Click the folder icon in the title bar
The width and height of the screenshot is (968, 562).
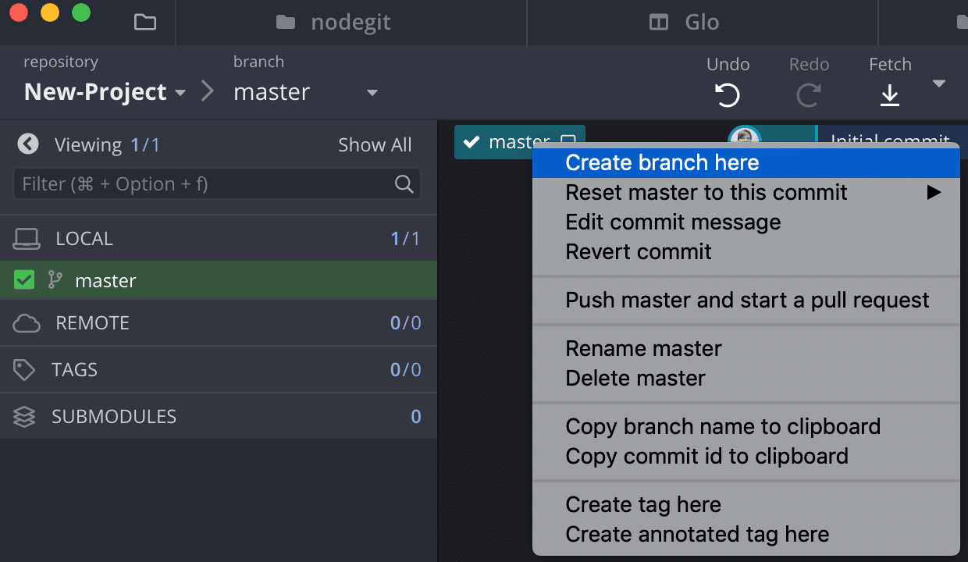pos(145,22)
